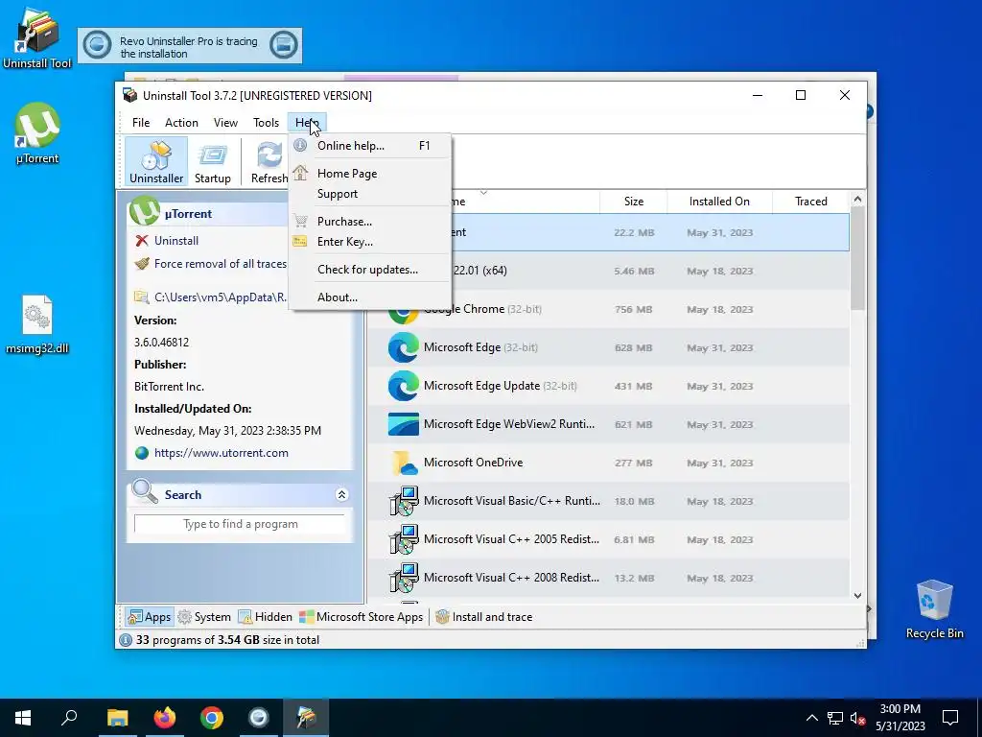Open Google Chrome from taskbar
The height and width of the screenshot is (737, 982).
212,718
